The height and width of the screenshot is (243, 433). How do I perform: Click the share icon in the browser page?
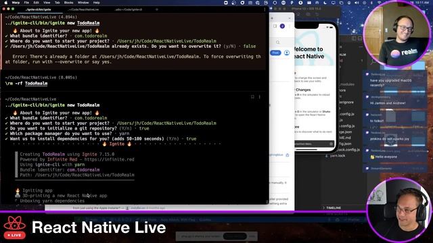287,155
